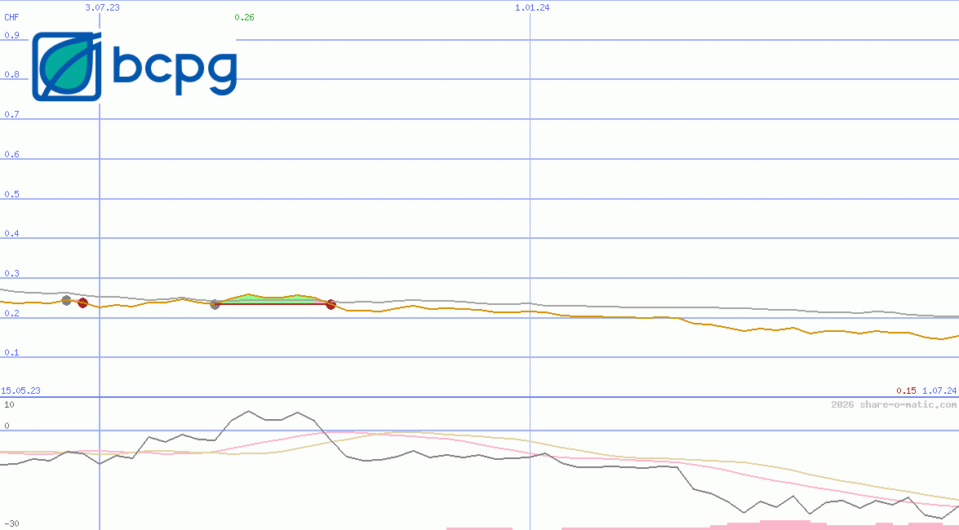
Task: Click the 0.8 price axis label
Action: click(11, 74)
